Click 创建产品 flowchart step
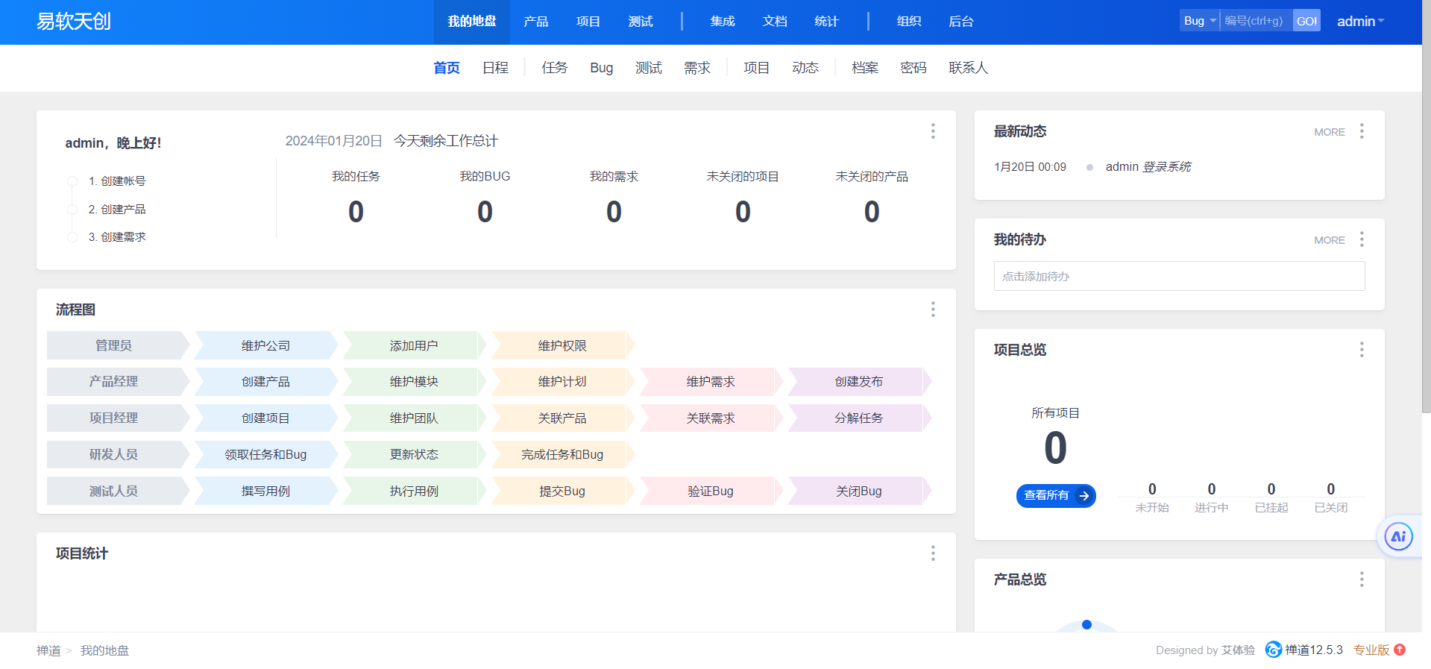1431x669 pixels. coord(265,382)
